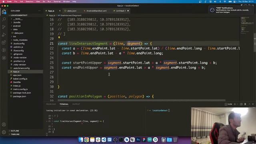Open Gemfile in the explorer
This screenshot has width=256, height=144.
[17, 82]
